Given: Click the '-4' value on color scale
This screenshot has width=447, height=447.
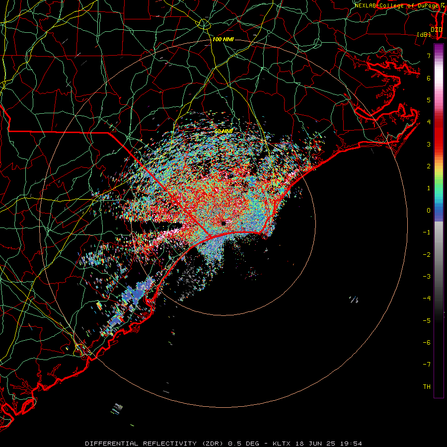Looking at the screenshot, I should coord(427,298).
